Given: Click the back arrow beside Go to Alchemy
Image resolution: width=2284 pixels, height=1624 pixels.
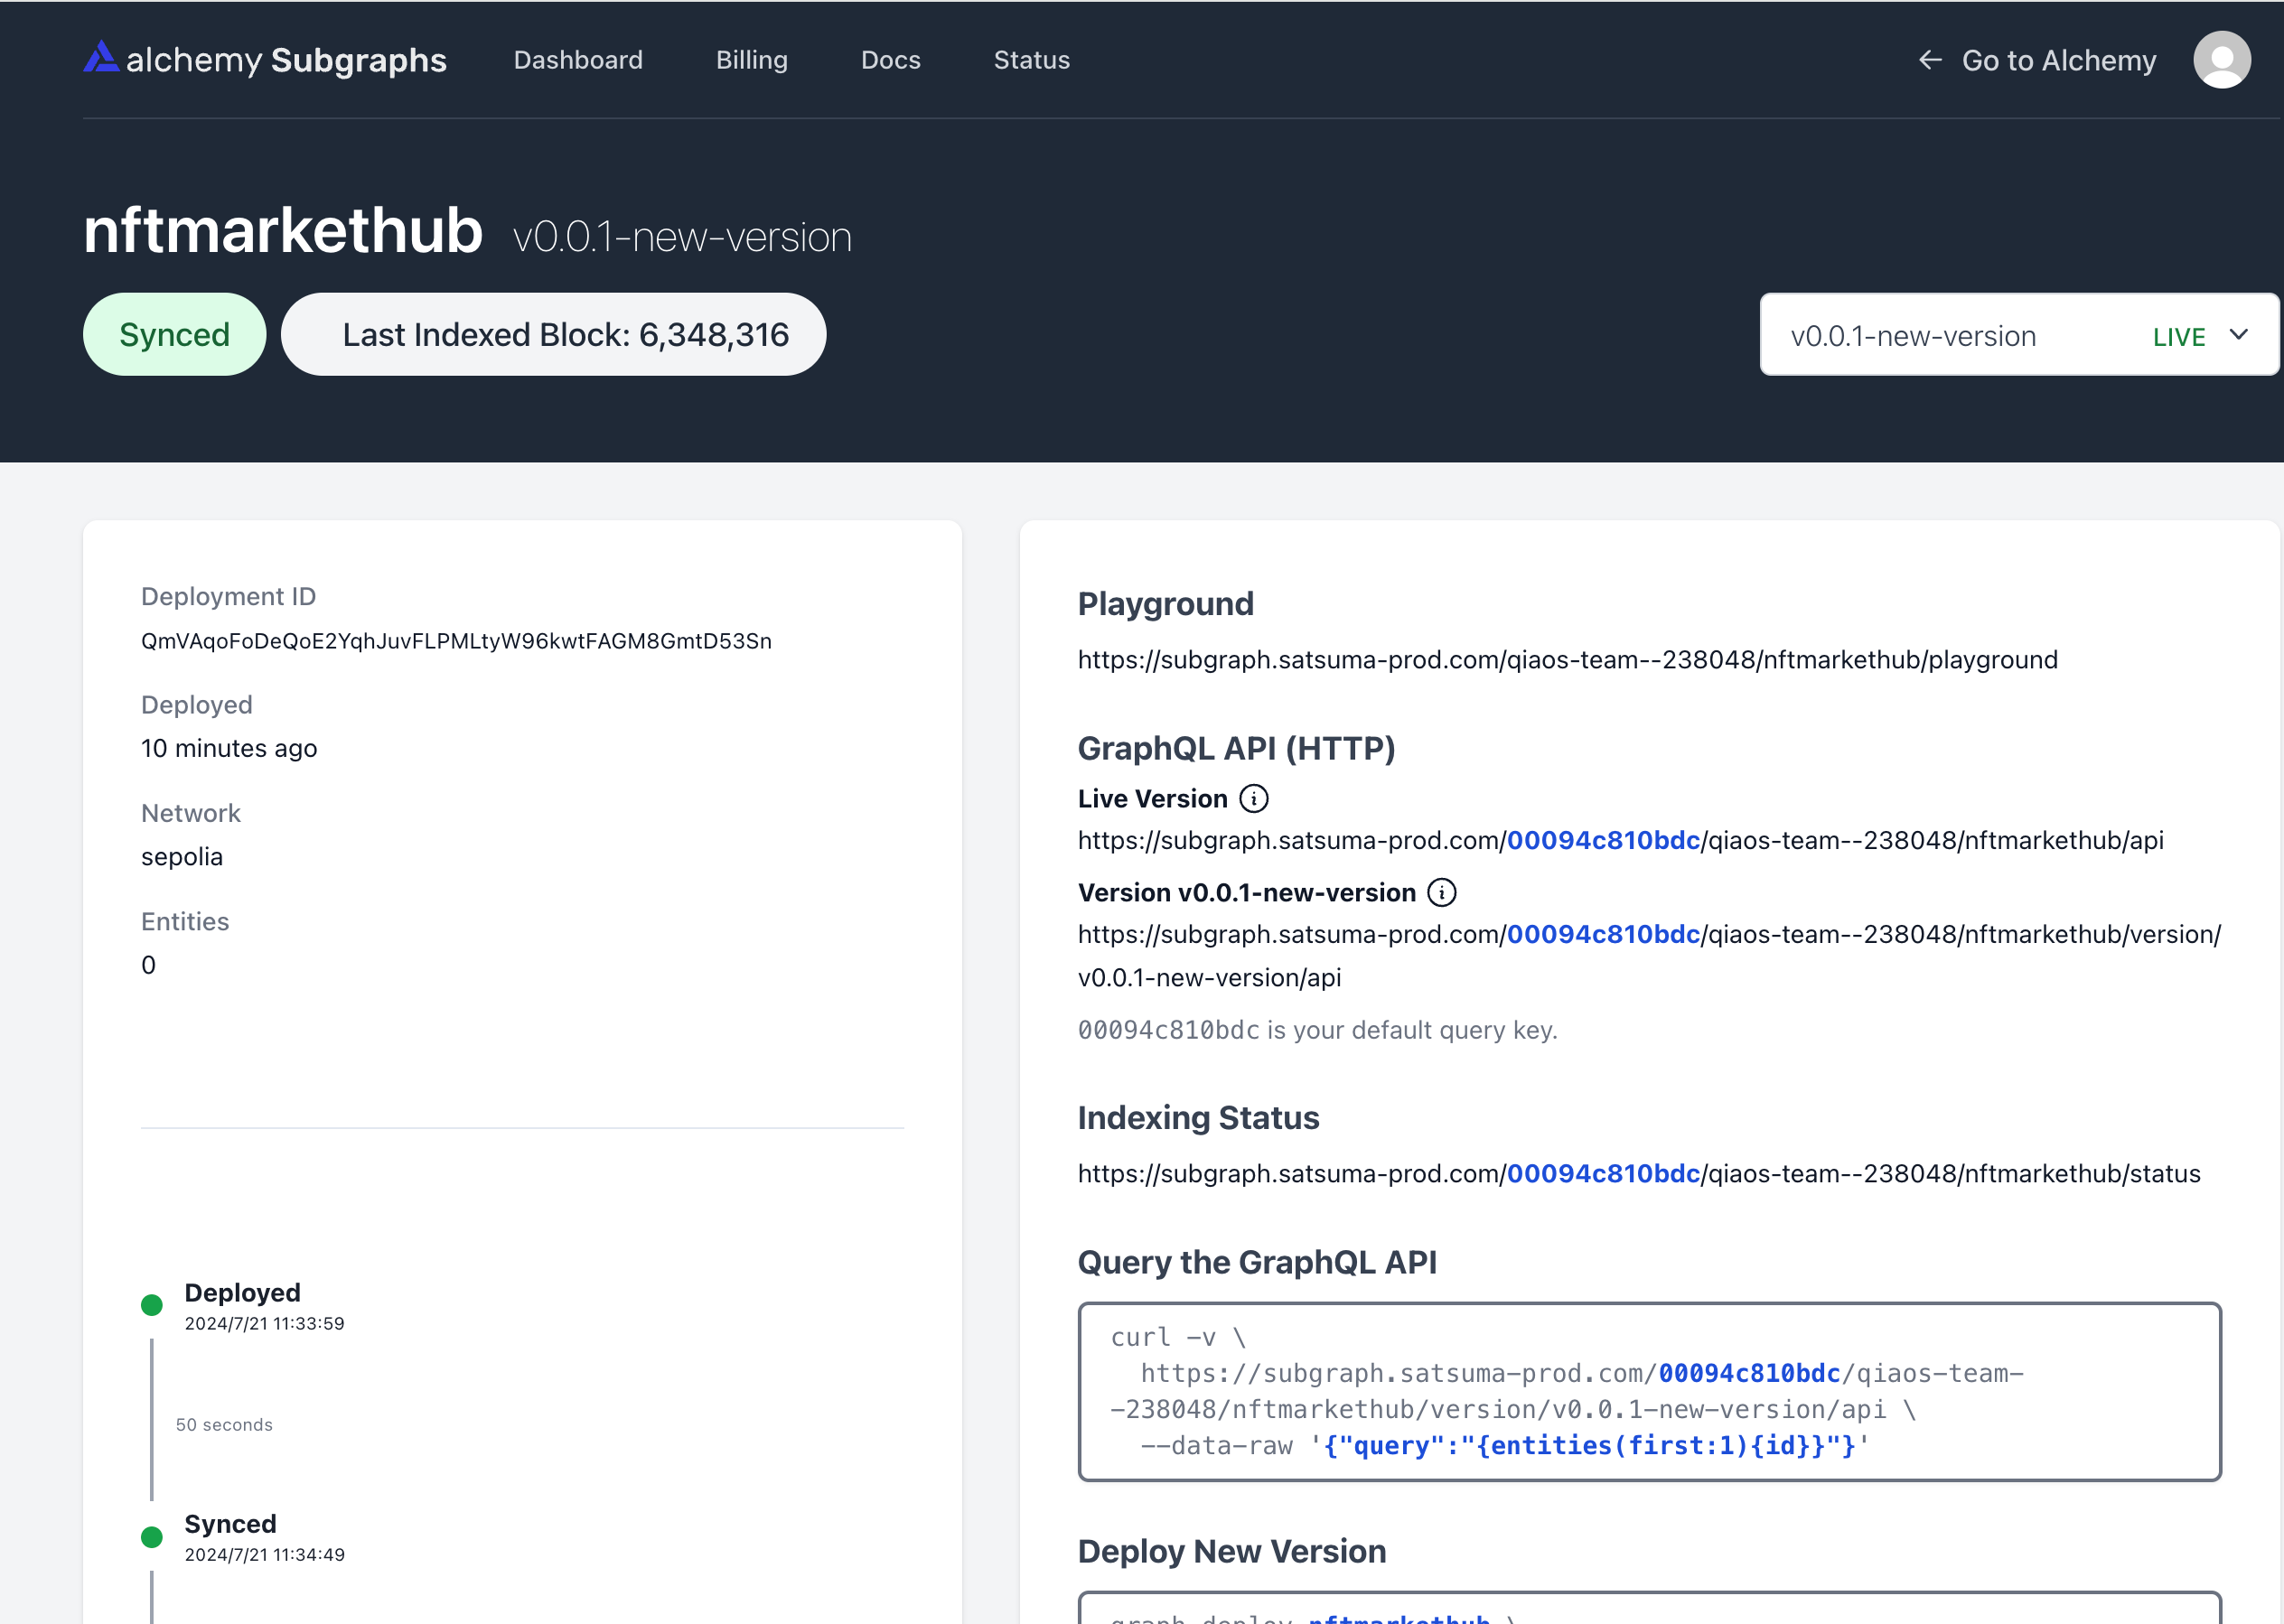Looking at the screenshot, I should pos(1930,60).
